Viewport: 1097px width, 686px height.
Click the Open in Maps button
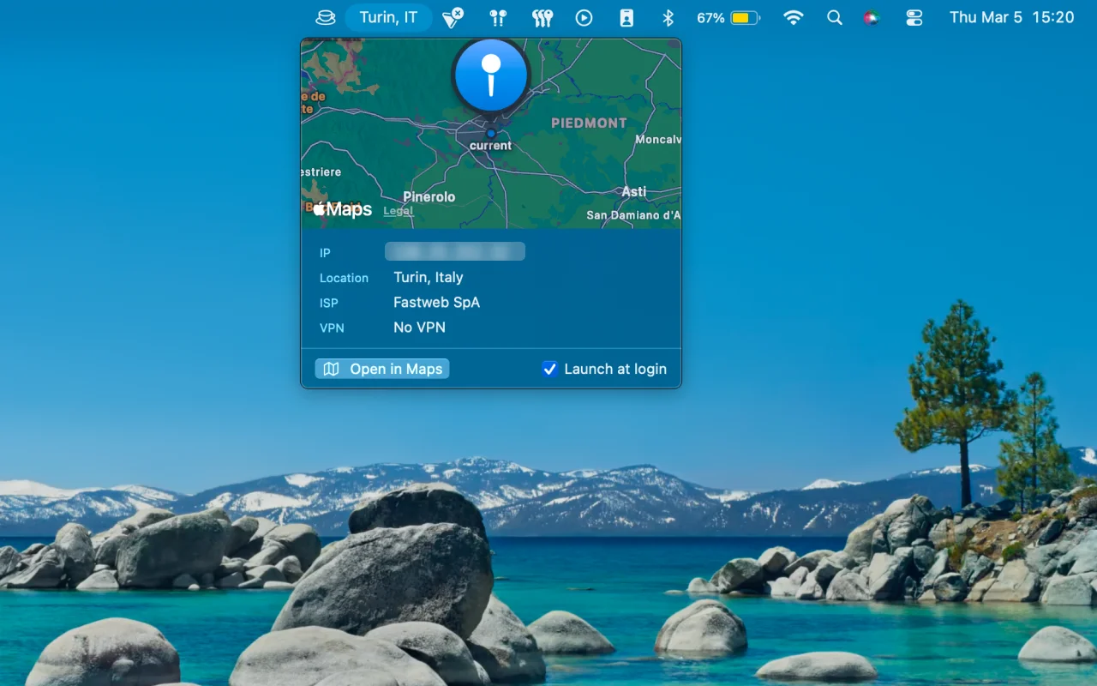382,369
